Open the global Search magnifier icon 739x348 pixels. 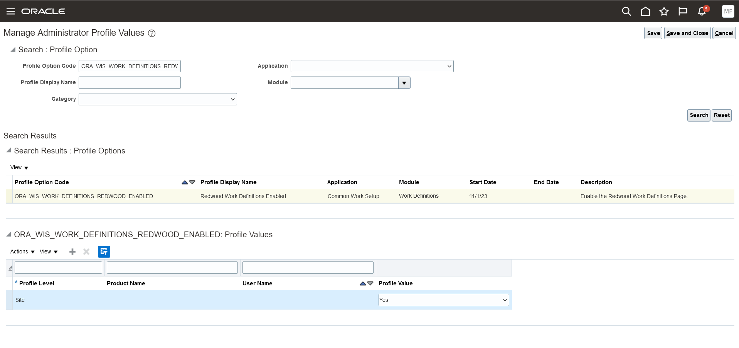[x=626, y=11]
